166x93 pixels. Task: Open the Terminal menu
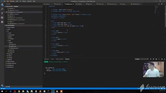point(29,1)
